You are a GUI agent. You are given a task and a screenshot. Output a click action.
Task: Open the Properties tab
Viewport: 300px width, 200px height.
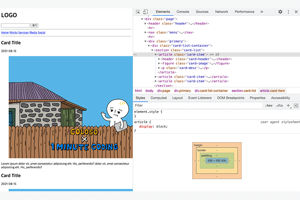(257, 98)
